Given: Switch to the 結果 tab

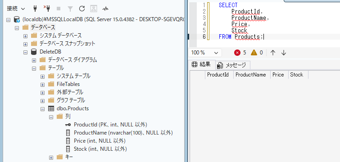Looking at the screenshot, I should 202,64.
